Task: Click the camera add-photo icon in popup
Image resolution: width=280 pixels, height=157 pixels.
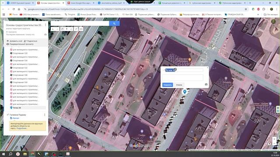Action: pyautogui.click(x=206, y=84)
